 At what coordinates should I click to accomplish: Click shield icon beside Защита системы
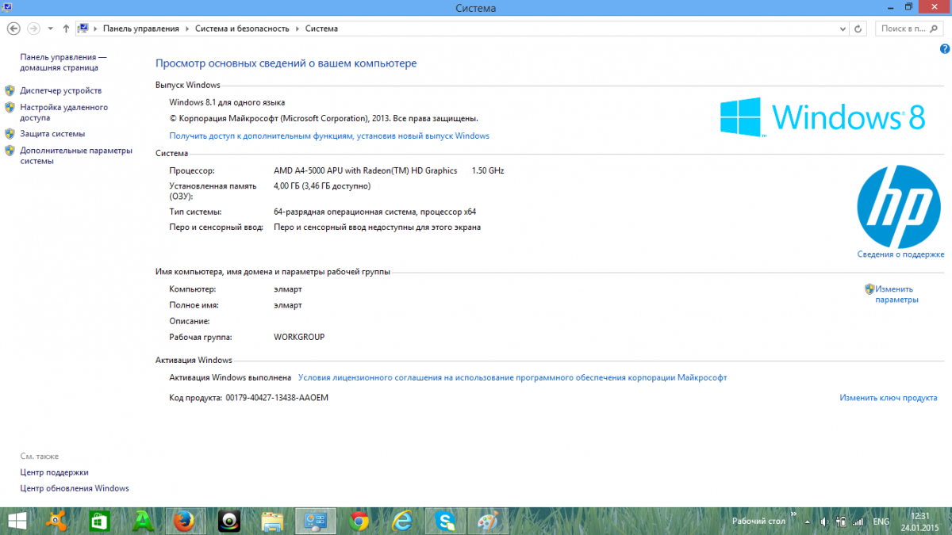click(10, 134)
